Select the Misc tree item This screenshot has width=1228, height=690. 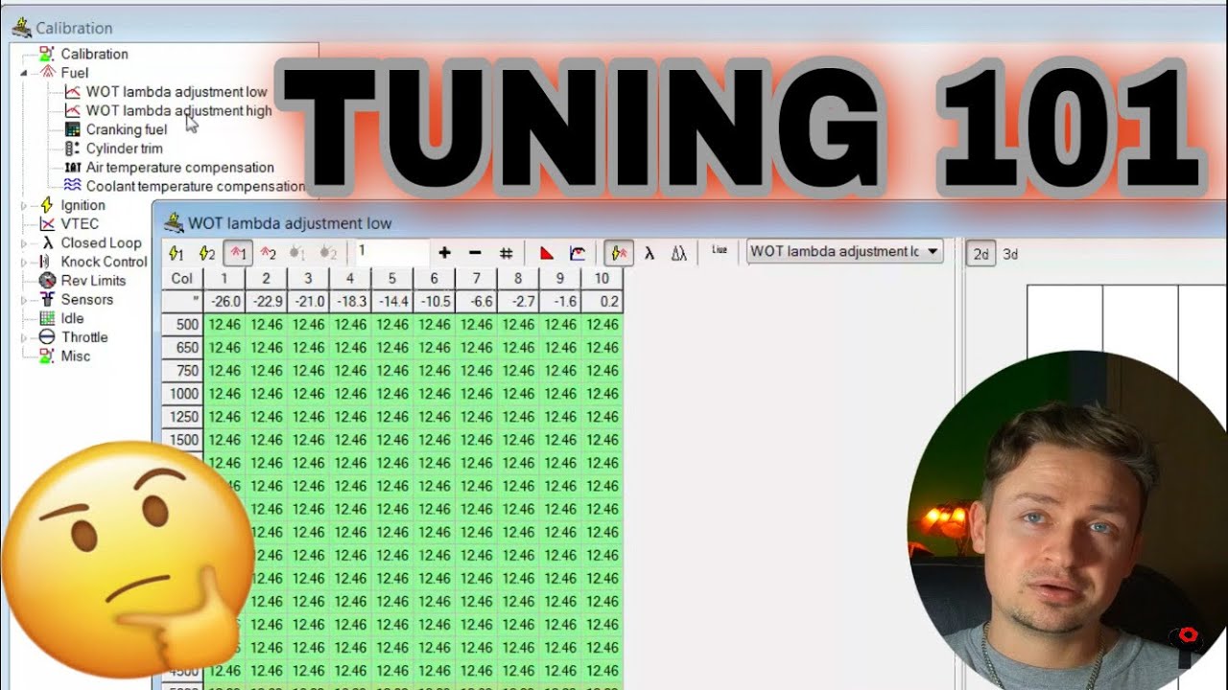(x=76, y=356)
